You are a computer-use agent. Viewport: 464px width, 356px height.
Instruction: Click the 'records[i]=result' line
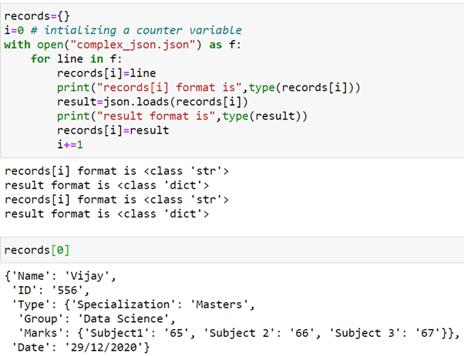pyautogui.click(x=113, y=130)
